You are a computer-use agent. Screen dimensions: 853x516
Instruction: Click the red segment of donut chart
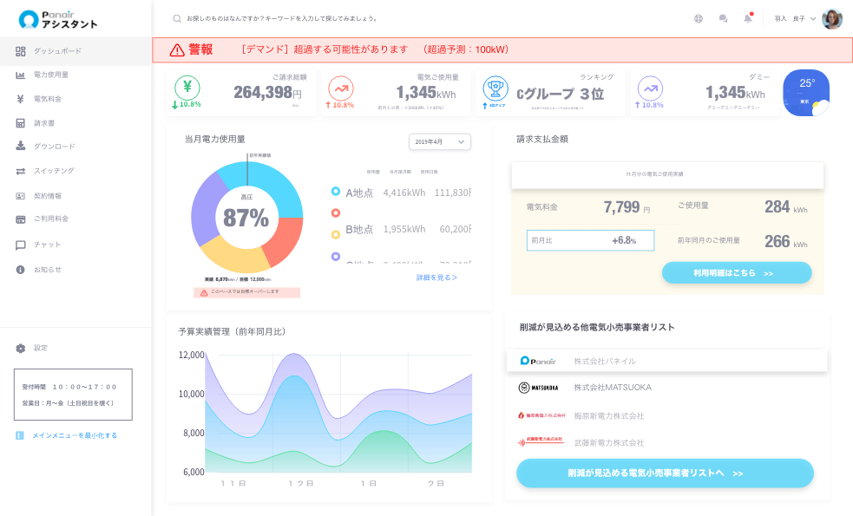click(285, 241)
